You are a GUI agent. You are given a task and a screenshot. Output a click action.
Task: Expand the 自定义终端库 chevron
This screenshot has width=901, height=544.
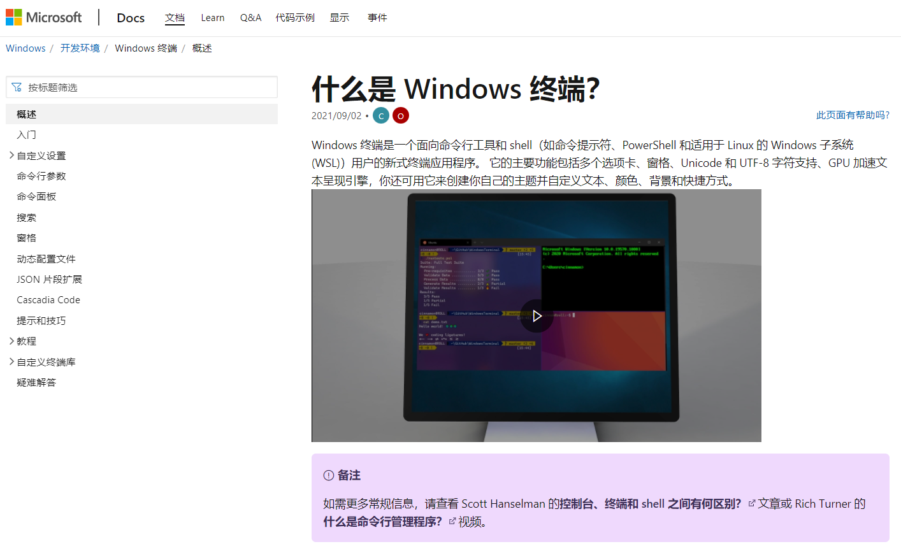pyautogui.click(x=11, y=362)
